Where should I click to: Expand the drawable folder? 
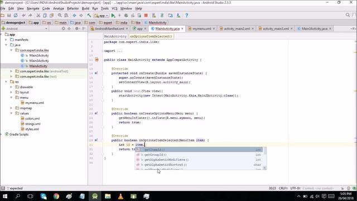(x=12, y=87)
